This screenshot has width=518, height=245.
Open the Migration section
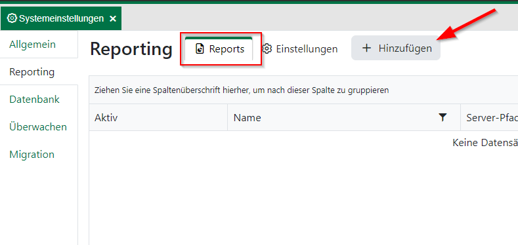pyautogui.click(x=32, y=155)
